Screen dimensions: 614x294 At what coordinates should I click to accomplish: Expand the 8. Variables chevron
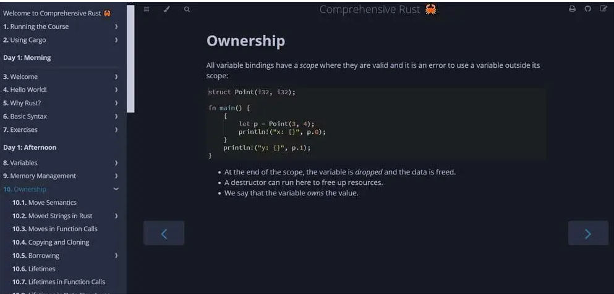tap(116, 163)
